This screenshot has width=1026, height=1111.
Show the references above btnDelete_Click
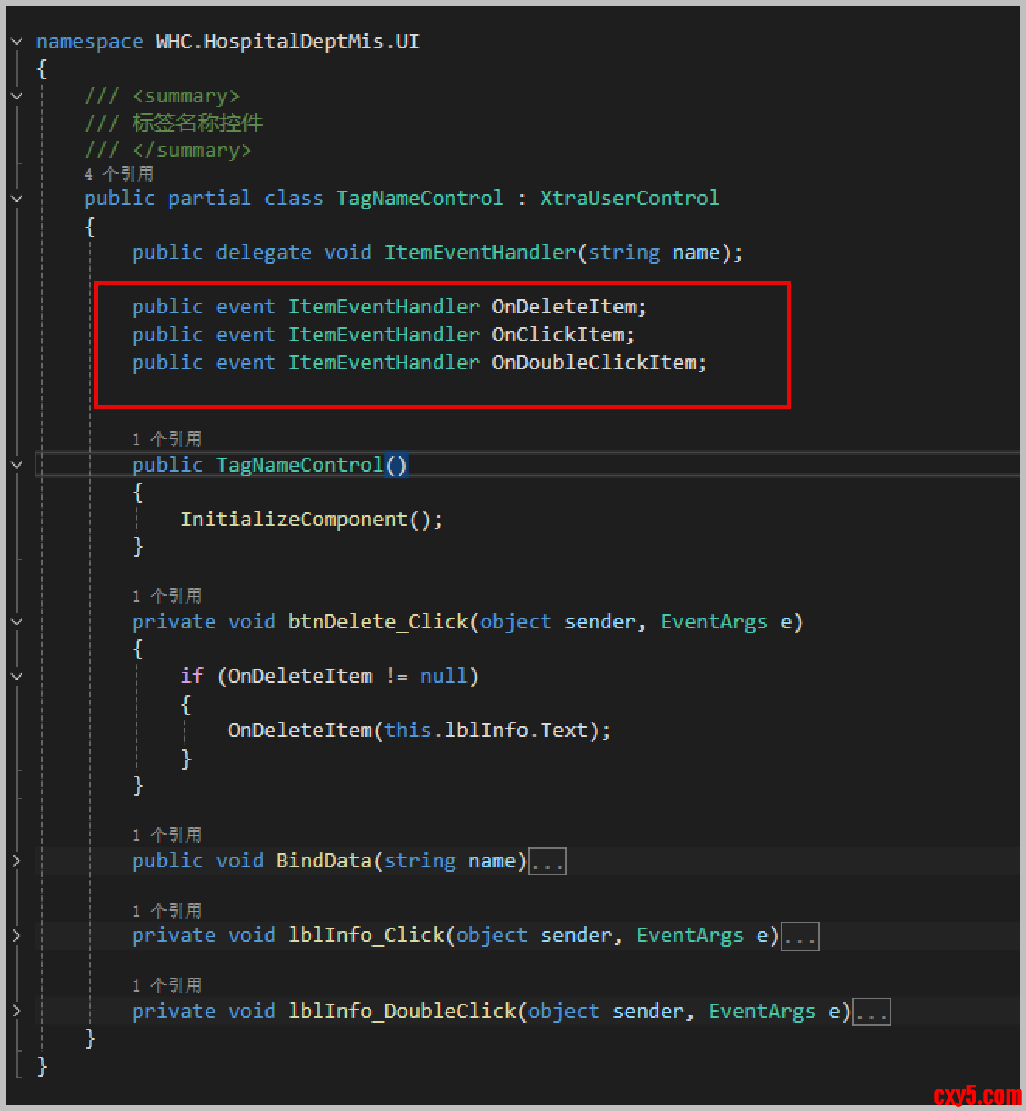click(x=167, y=596)
